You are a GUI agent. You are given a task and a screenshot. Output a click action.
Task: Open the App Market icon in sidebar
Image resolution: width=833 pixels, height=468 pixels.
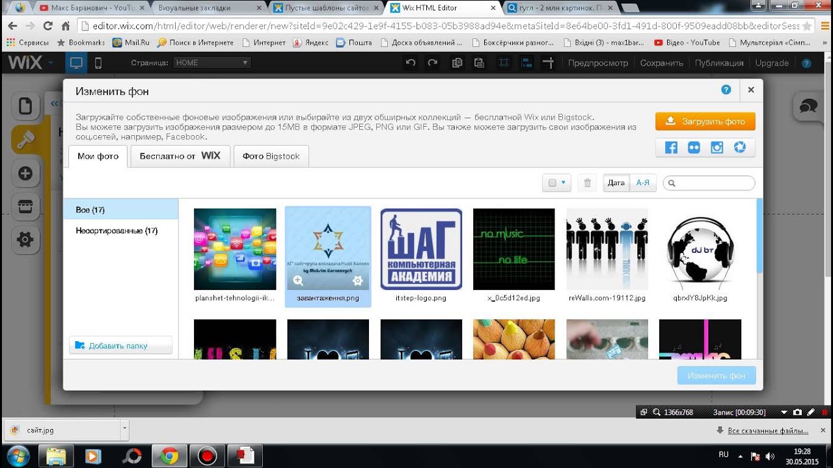tap(25, 207)
